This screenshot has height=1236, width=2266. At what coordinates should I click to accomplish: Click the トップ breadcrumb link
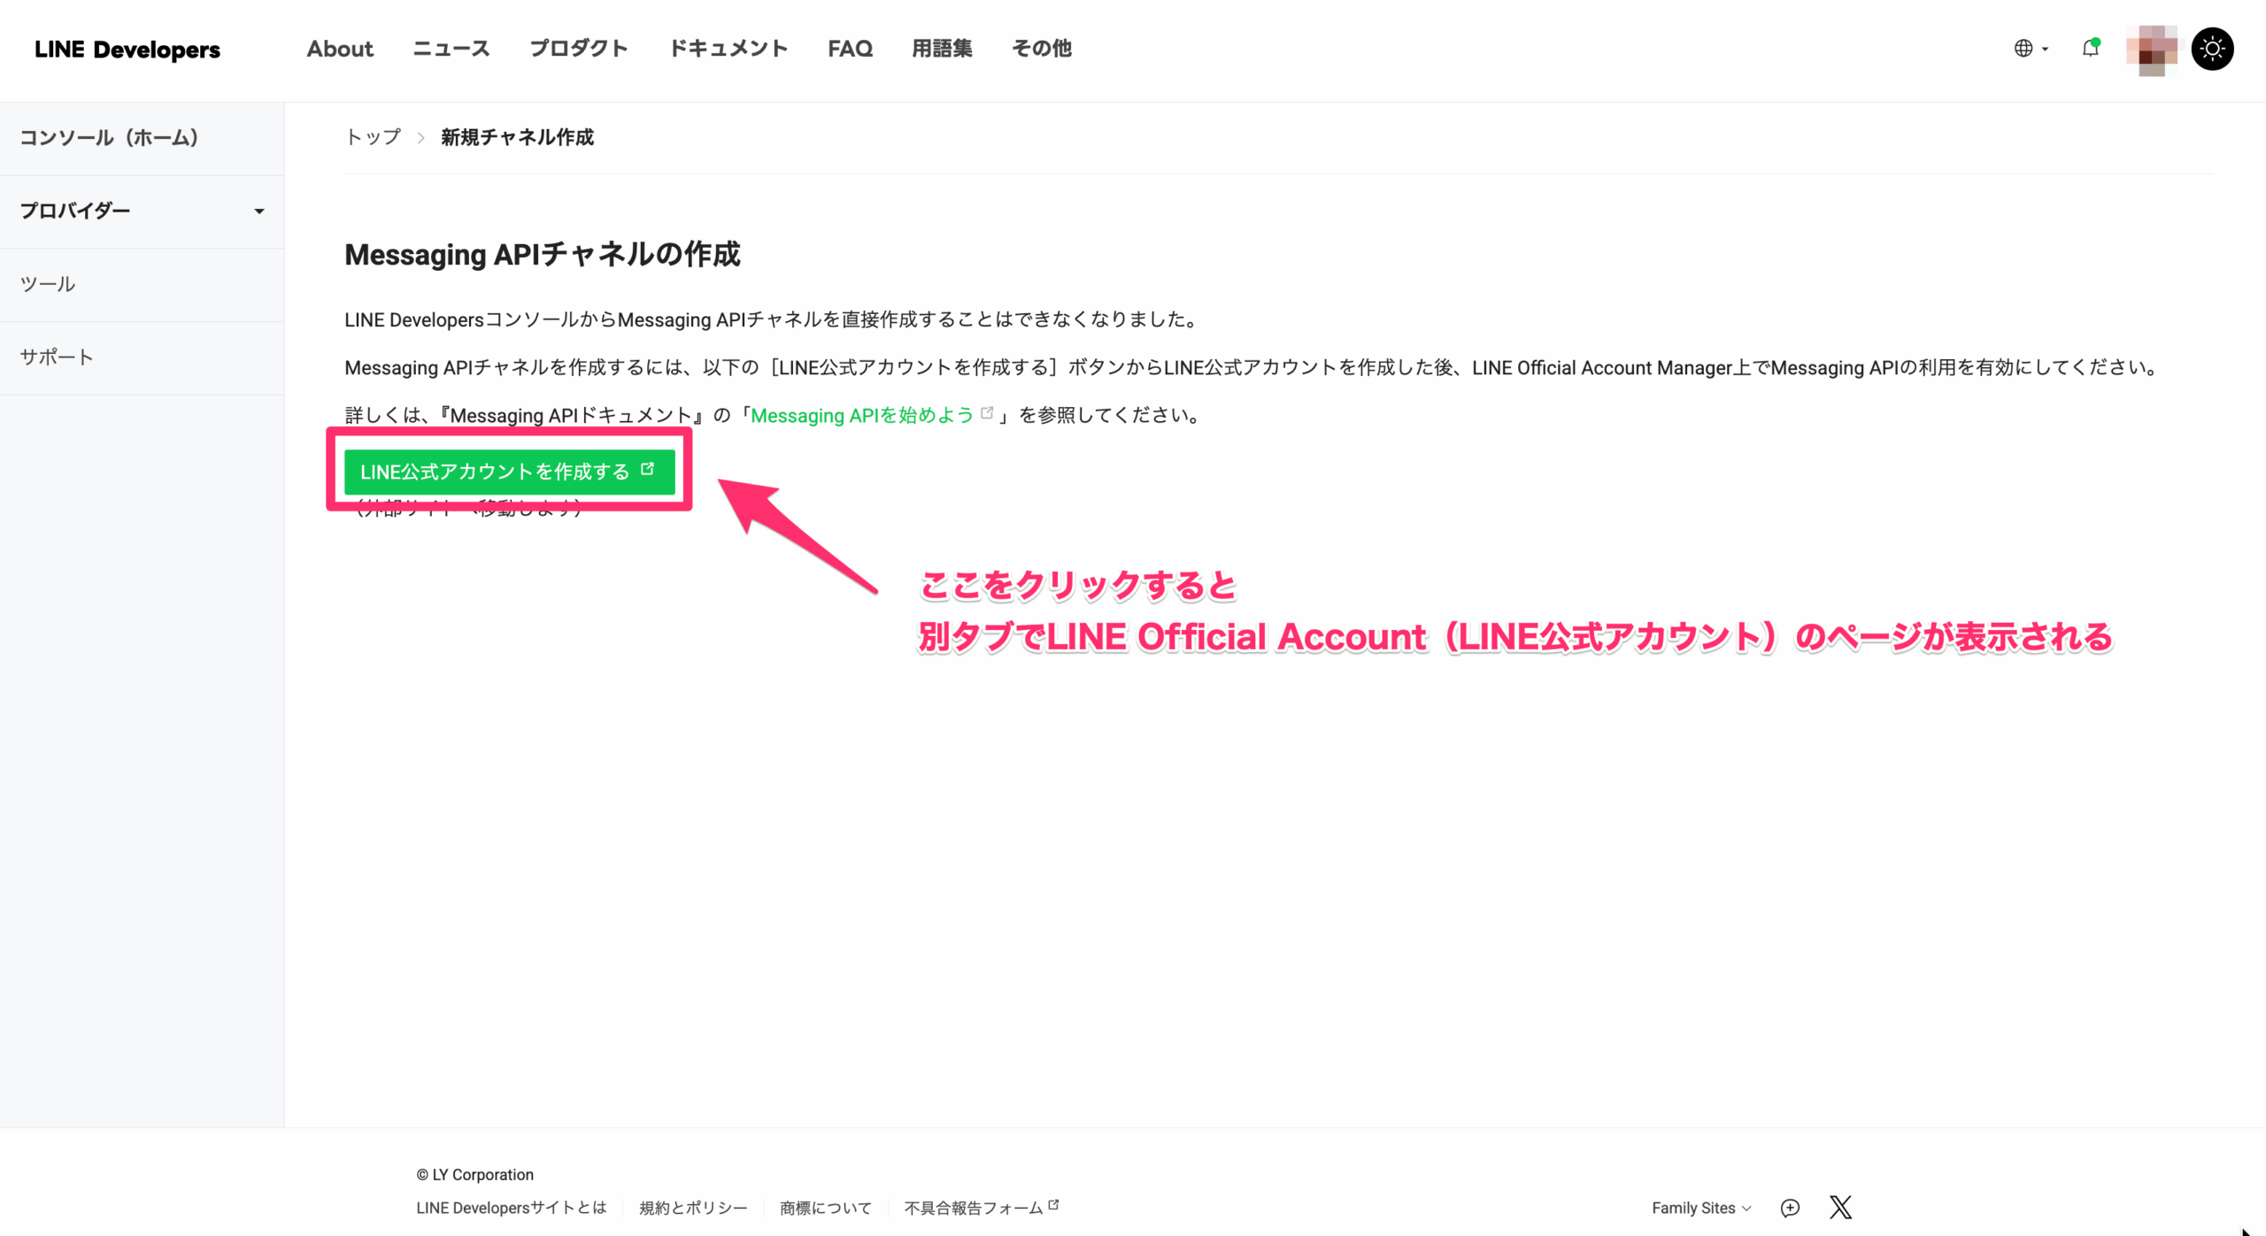373,137
